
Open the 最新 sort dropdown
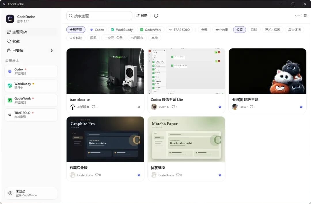click(142, 16)
